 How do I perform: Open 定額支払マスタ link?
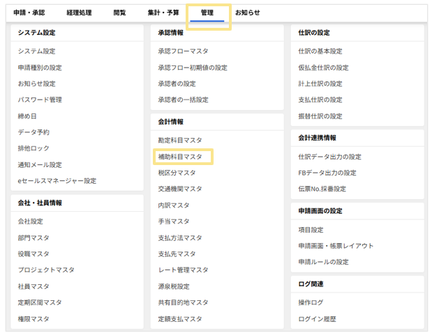point(180,319)
